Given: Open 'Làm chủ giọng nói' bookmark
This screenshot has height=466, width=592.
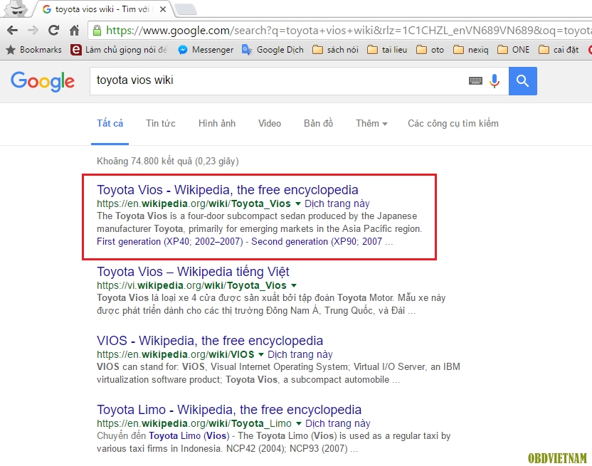Looking at the screenshot, I should pos(119,50).
